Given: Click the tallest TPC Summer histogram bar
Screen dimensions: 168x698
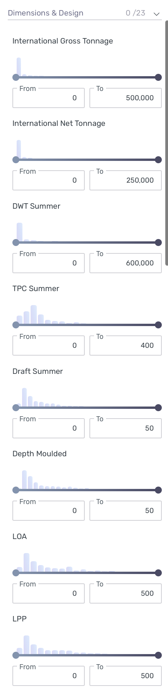Looking at the screenshot, I should click(x=34, y=315).
